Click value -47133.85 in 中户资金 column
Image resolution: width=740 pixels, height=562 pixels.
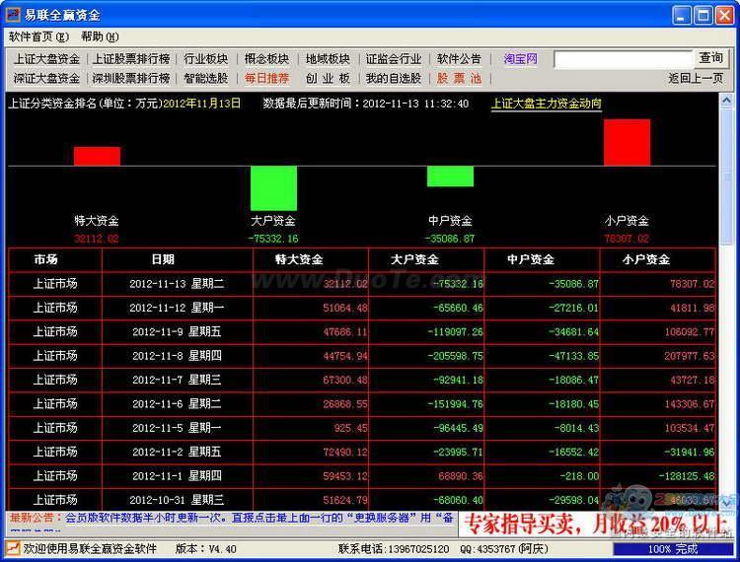[x=573, y=357]
